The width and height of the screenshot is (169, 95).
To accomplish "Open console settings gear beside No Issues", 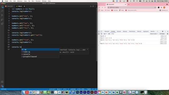I will click(167, 34).
